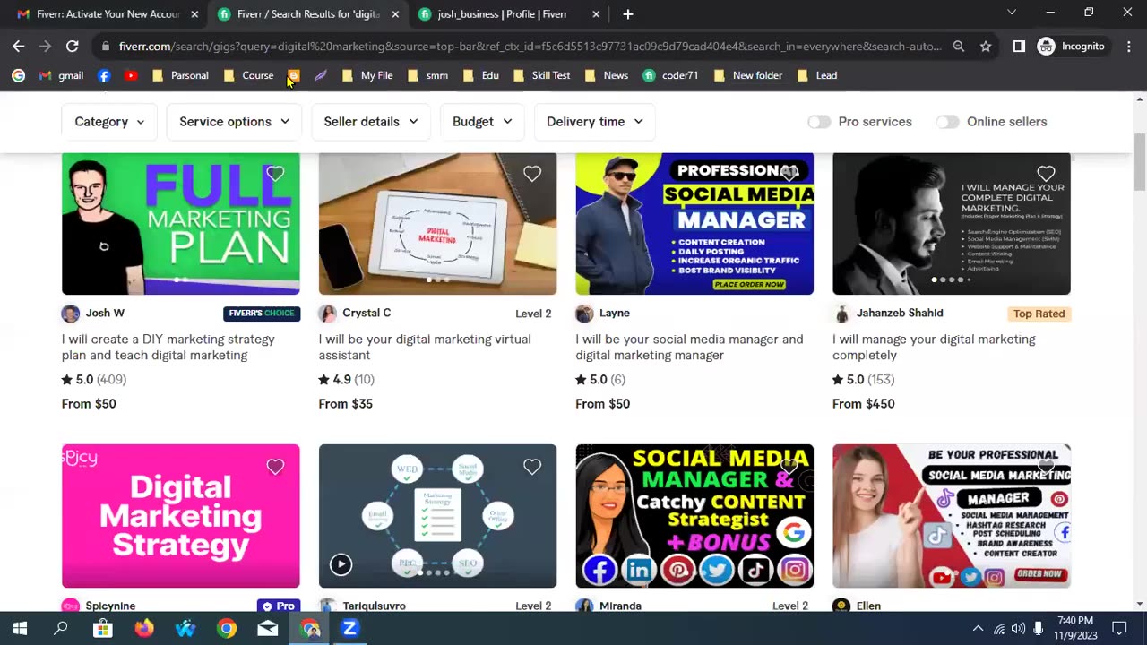
Task: Favorite Crystal C's gig using the heart
Action: point(532,174)
